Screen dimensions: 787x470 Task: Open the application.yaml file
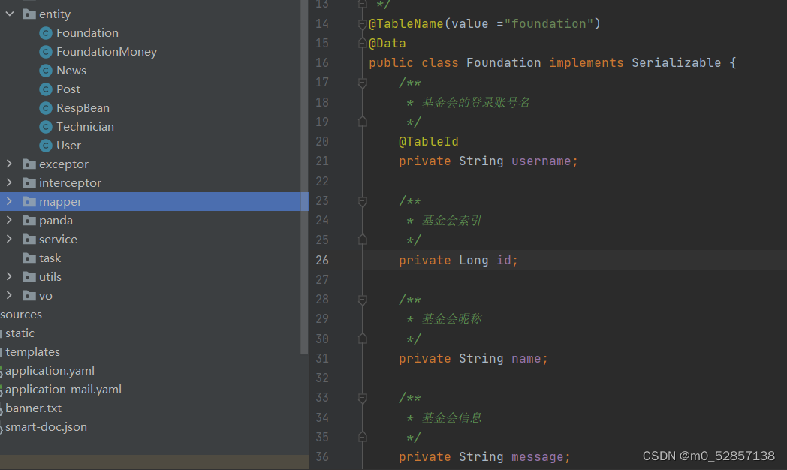(50, 370)
